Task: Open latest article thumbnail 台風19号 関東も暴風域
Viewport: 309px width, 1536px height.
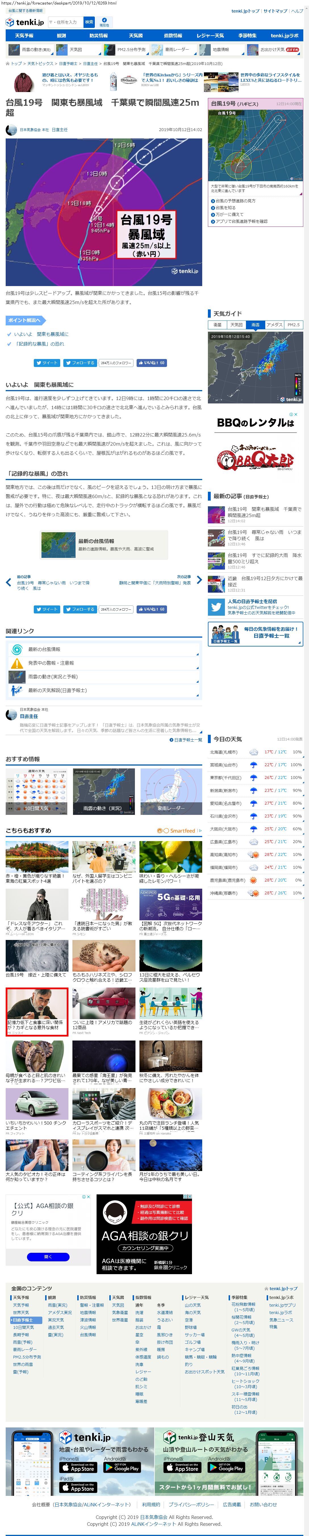Action: (216, 515)
